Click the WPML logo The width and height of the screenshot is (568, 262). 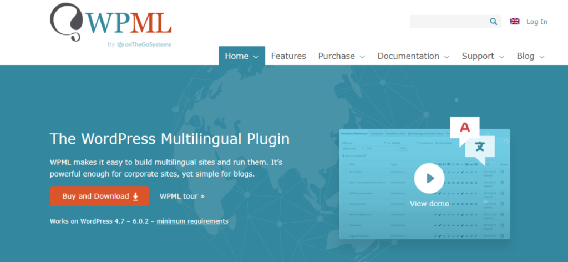pos(110,22)
